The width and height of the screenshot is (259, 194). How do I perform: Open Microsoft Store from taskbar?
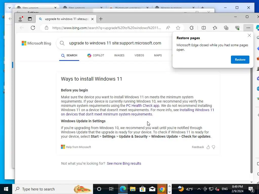pyautogui.click(x=142, y=189)
